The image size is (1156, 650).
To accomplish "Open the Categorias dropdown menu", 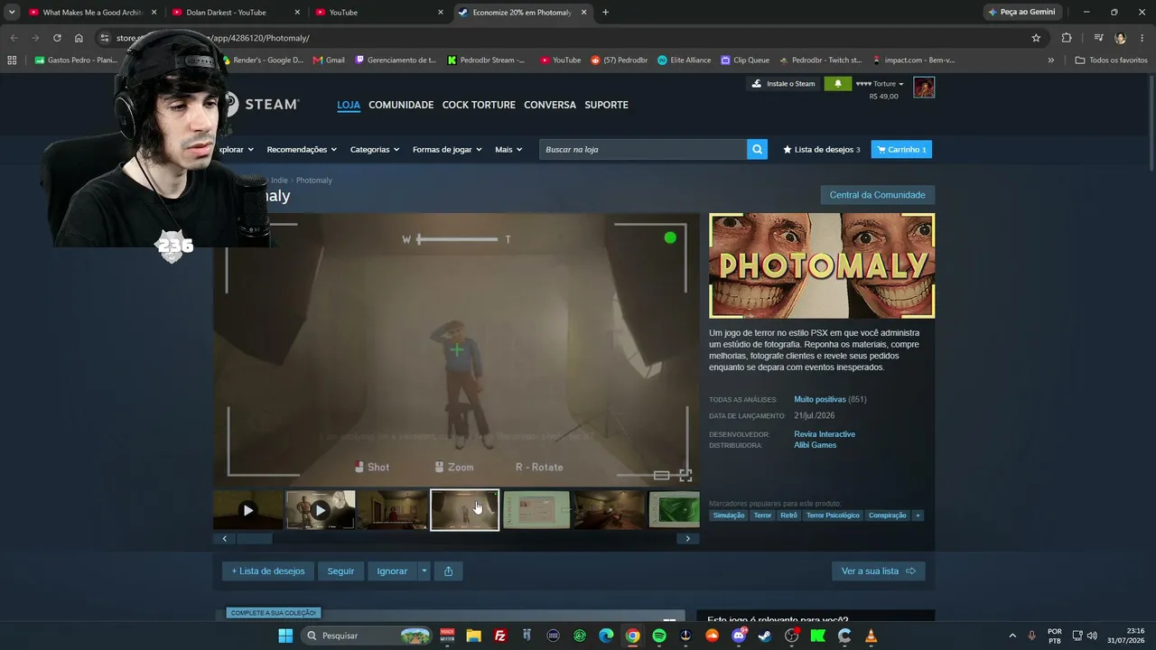I will (x=375, y=150).
